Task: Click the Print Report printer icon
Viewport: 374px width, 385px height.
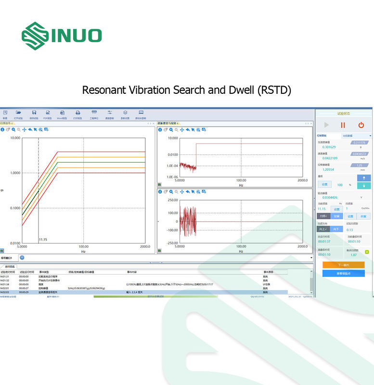Action: click(77, 113)
